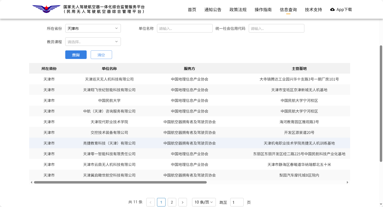Open 技术支持 in the top navigation

(x=313, y=10)
